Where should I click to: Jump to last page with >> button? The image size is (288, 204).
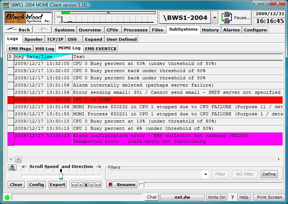point(98,185)
